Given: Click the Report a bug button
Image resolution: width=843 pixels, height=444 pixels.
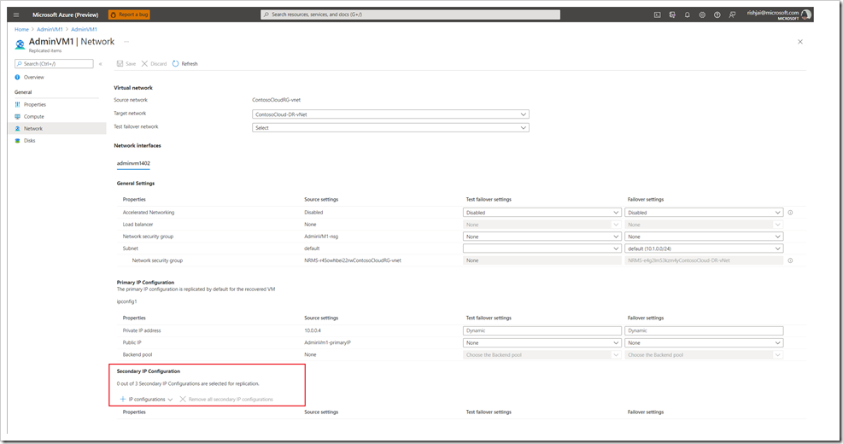Looking at the screenshot, I should click(x=129, y=15).
